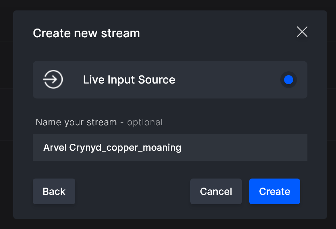Place cursor on Arvel Crynyd_copper_moaning text

point(112,148)
